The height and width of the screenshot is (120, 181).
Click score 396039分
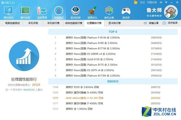point(156,37)
